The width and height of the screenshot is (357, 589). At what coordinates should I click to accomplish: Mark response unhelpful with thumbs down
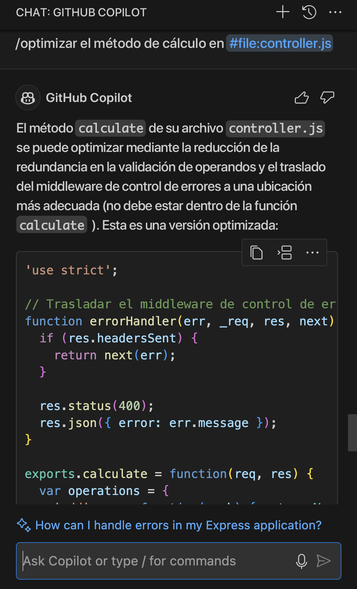click(x=327, y=98)
